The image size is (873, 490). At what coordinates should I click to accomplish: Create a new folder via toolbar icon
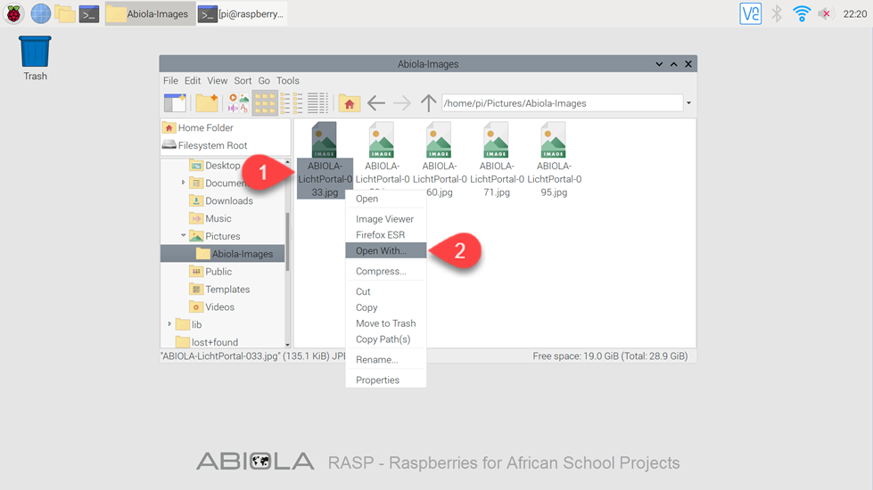tap(207, 103)
